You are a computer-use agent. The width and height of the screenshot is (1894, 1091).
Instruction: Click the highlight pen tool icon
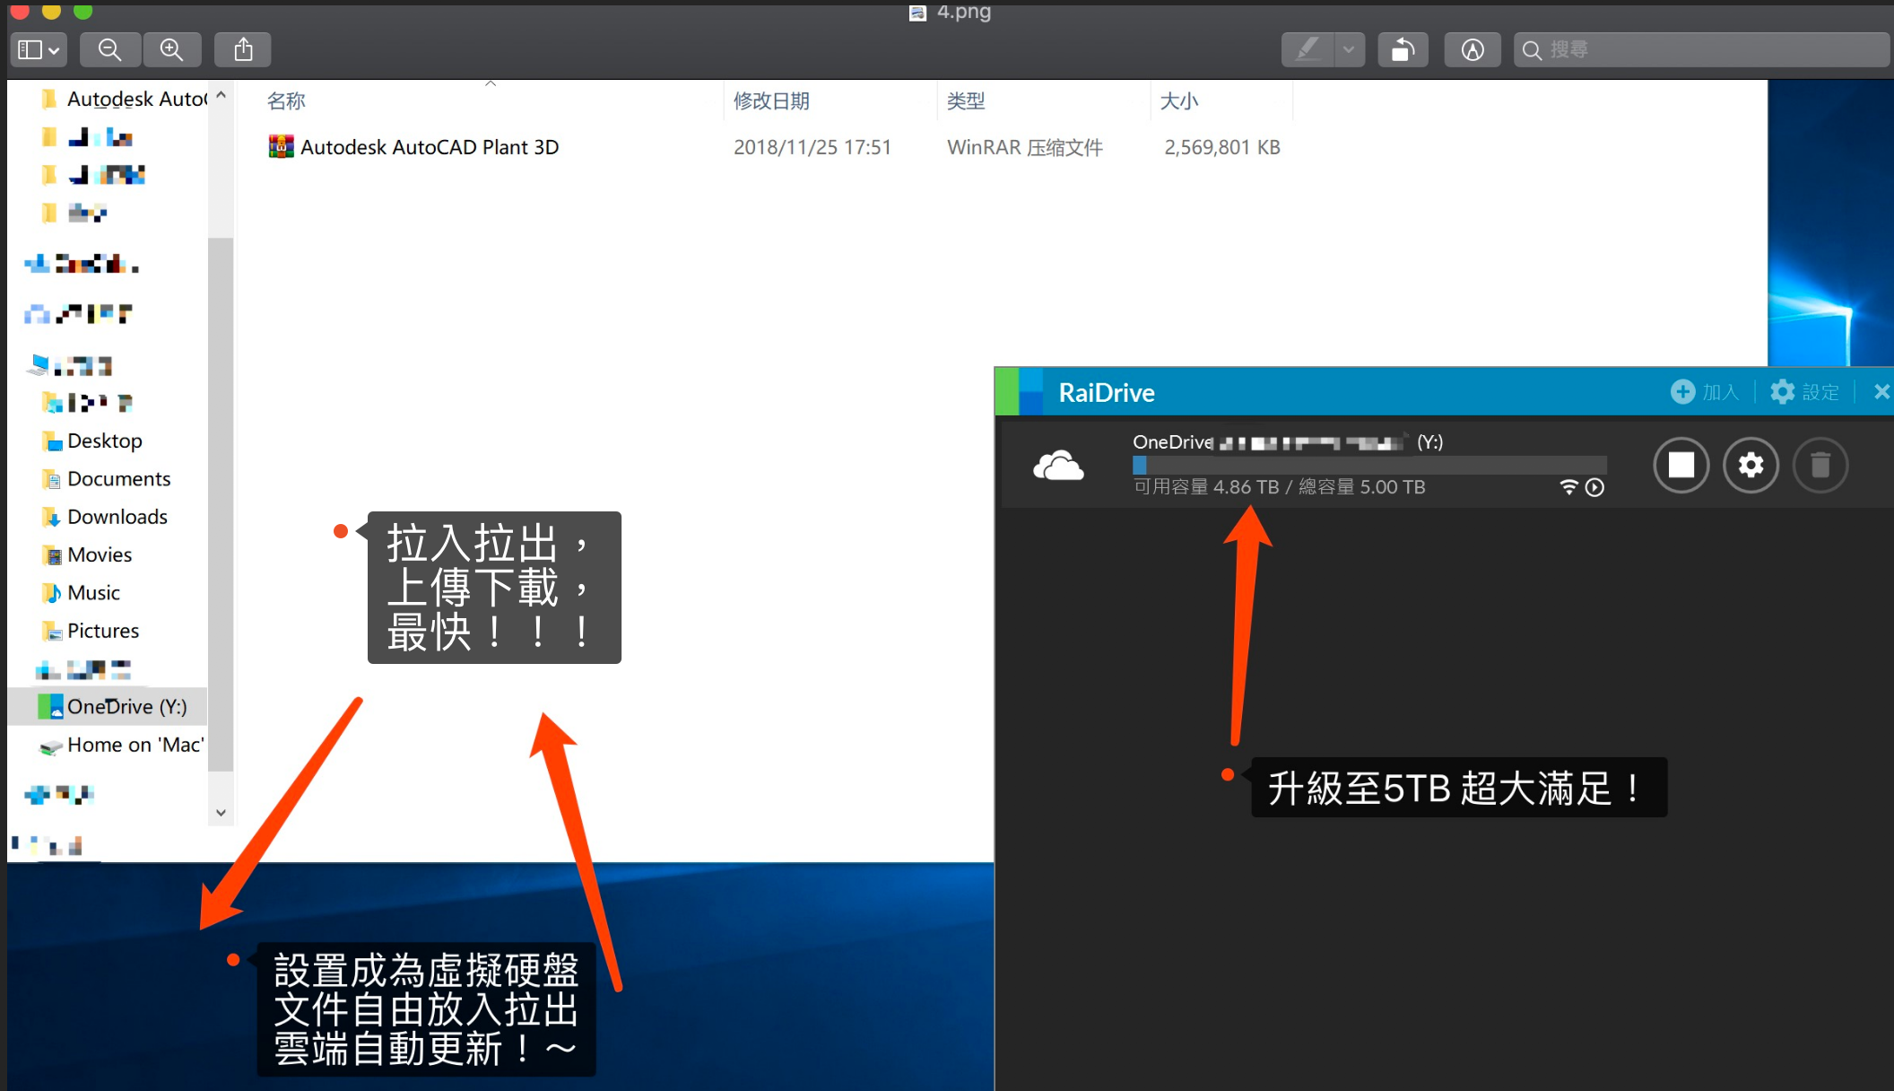[x=1308, y=50]
